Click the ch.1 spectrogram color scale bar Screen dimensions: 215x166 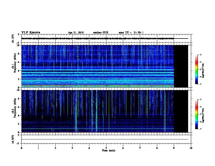click(196, 69)
